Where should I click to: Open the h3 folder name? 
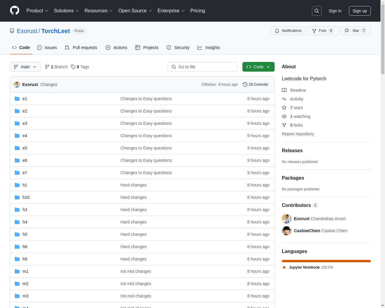pyautogui.click(x=25, y=210)
